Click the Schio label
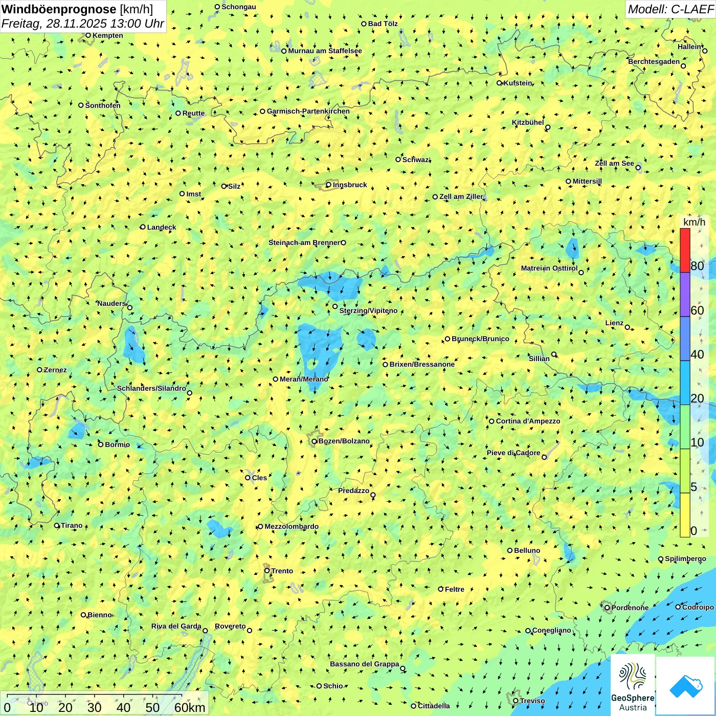This screenshot has height=716, width=716. [333, 686]
